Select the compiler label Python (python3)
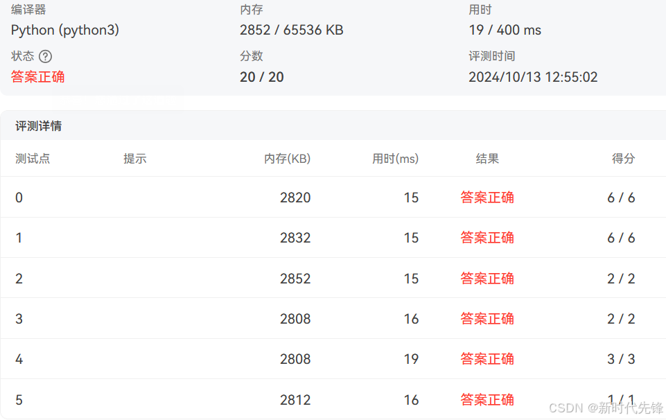 click(64, 30)
